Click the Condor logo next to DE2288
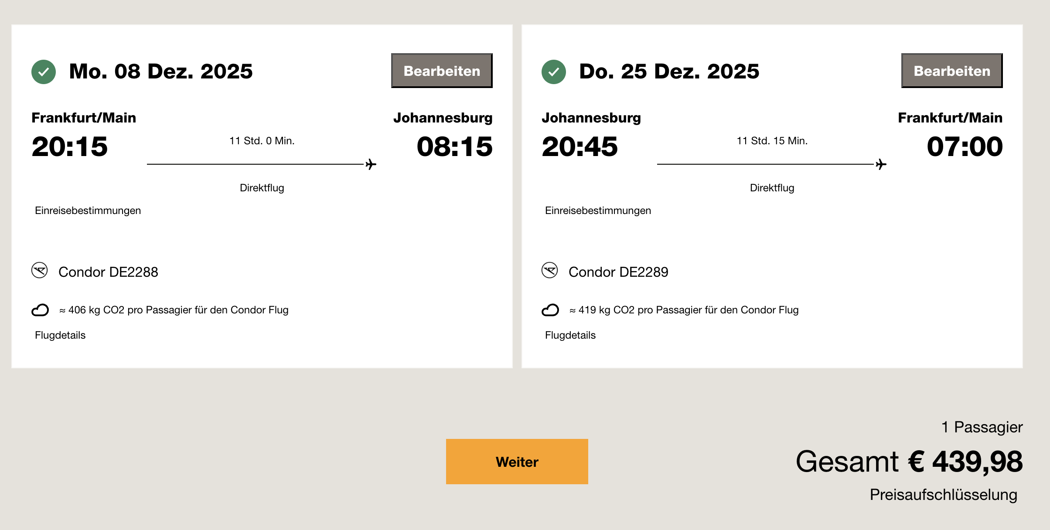 pos(40,271)
